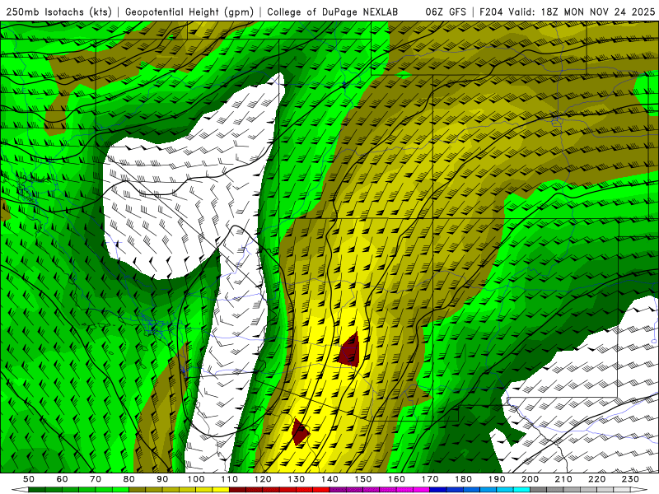The width and height of the screenshot is (659, 494).
Task: Click the 50 value on the color scale
Action: 29,479
